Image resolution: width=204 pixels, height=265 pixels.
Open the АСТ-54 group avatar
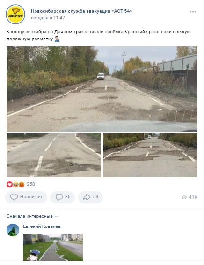[x=15, y=15]
